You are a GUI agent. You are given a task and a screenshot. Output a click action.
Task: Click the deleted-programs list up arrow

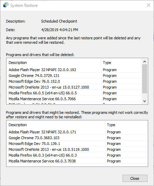[x=144, y=62]
